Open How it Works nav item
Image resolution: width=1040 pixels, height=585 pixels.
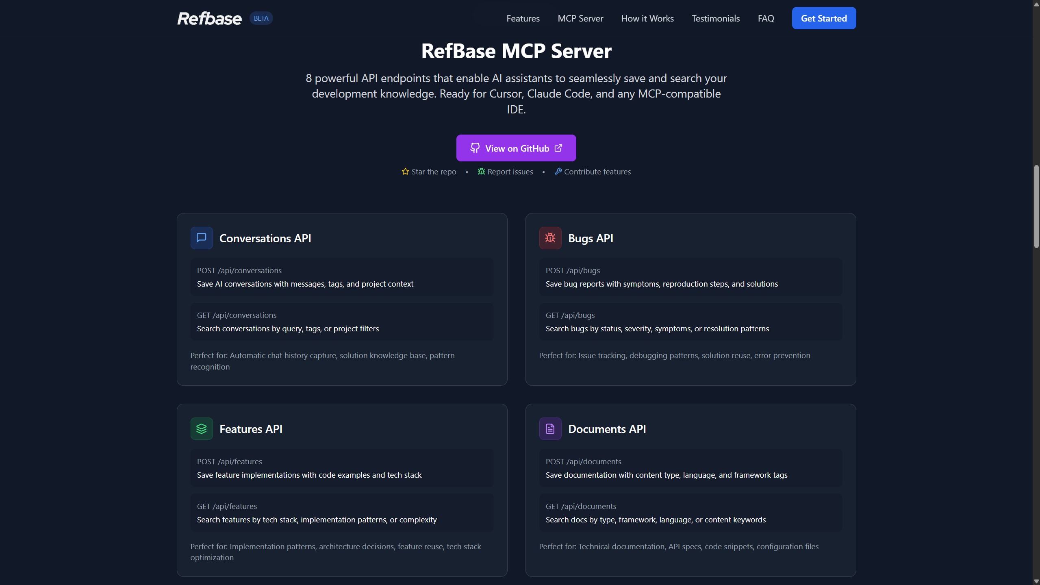(647, 18)
